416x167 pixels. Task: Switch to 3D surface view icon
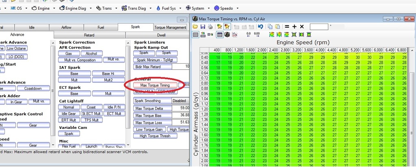227,34
